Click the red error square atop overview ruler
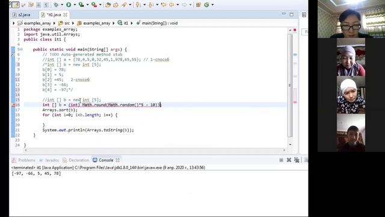Viewport: 385px width, 217px height. point(295,30)
